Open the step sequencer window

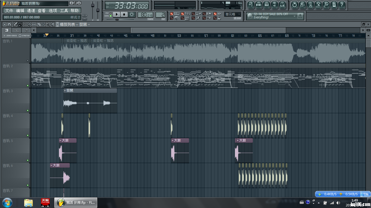pos(259,5)
